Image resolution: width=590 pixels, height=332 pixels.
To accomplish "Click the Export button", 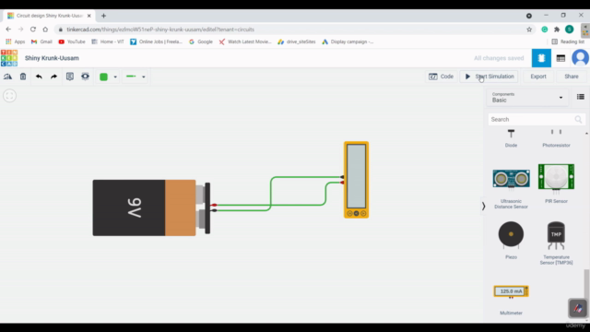I will (538, 77).
